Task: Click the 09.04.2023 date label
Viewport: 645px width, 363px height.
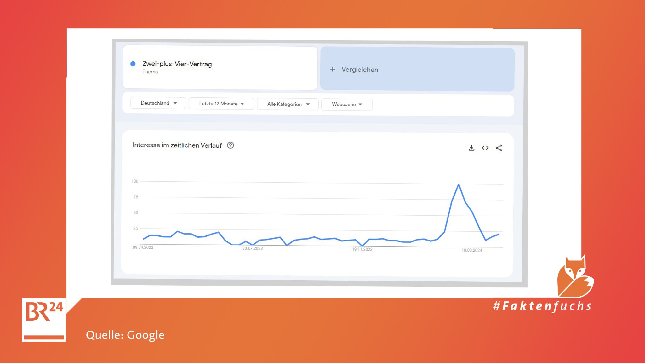Action: [x=143, y=247]
